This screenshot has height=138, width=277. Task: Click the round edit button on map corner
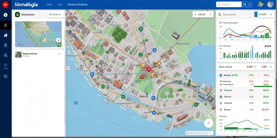point(209,123)
